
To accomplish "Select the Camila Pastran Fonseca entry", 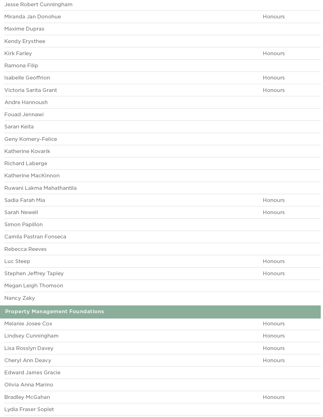I will 35,237.
